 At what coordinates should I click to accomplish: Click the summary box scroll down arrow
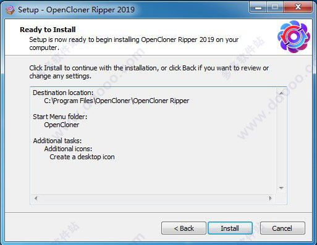(x=281, y=188)
